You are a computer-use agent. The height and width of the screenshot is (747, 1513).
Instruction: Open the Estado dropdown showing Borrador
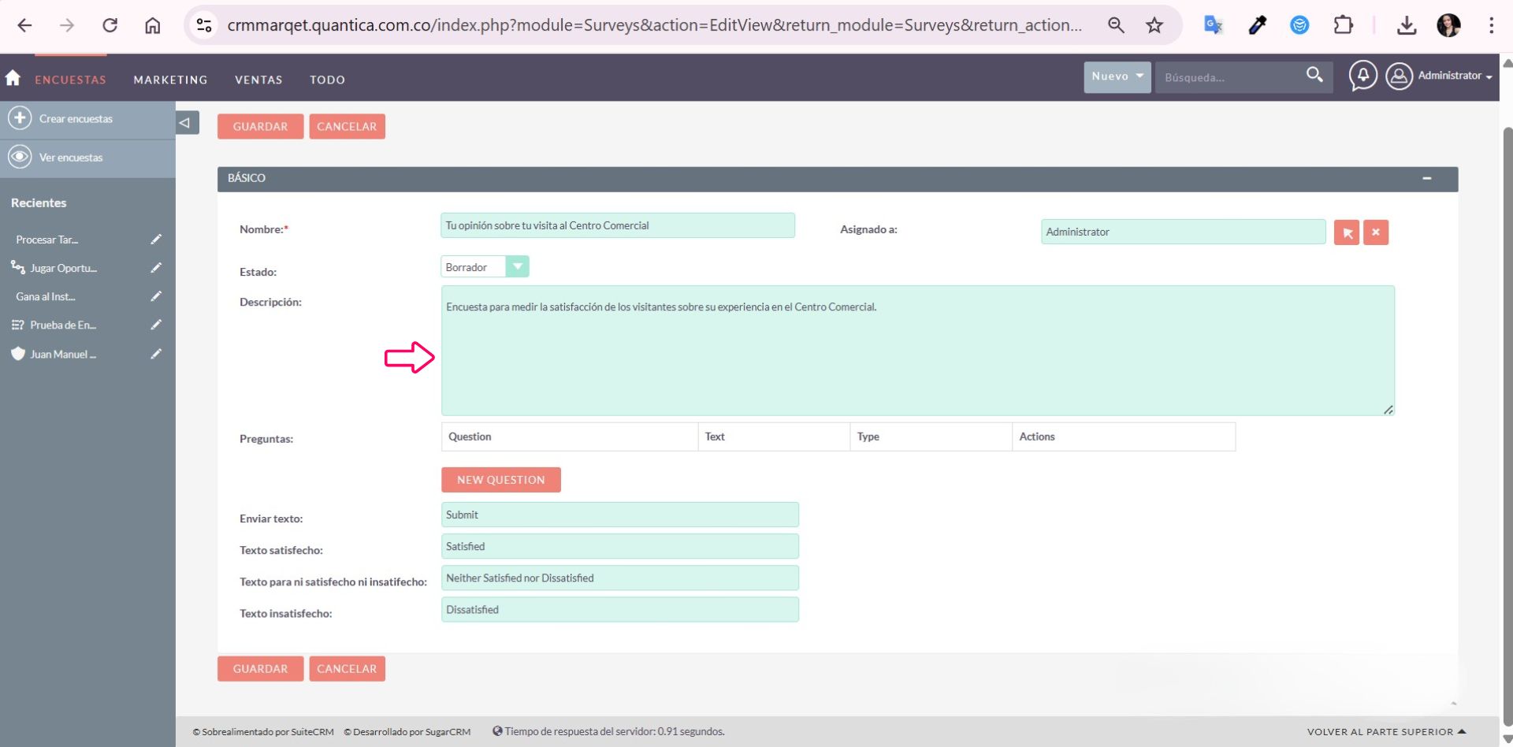(484, 267)
